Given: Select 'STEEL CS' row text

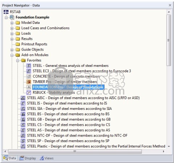Looking at the screenshot, I should pyautogui.click(x=69, y=125).
